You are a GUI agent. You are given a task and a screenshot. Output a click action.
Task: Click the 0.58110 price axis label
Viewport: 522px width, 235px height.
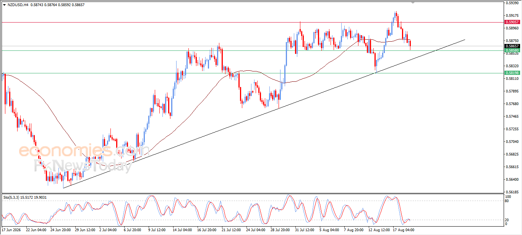(512, 79)
